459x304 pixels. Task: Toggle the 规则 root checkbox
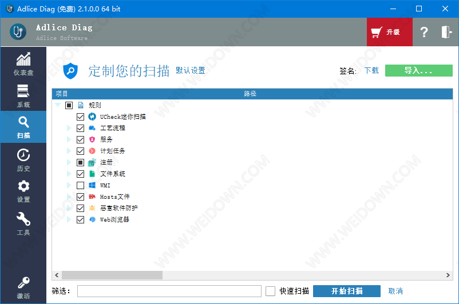(x=69, y=105)
